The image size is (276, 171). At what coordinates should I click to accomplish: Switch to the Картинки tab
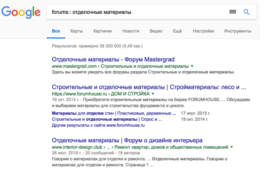[x=102, y=31]
